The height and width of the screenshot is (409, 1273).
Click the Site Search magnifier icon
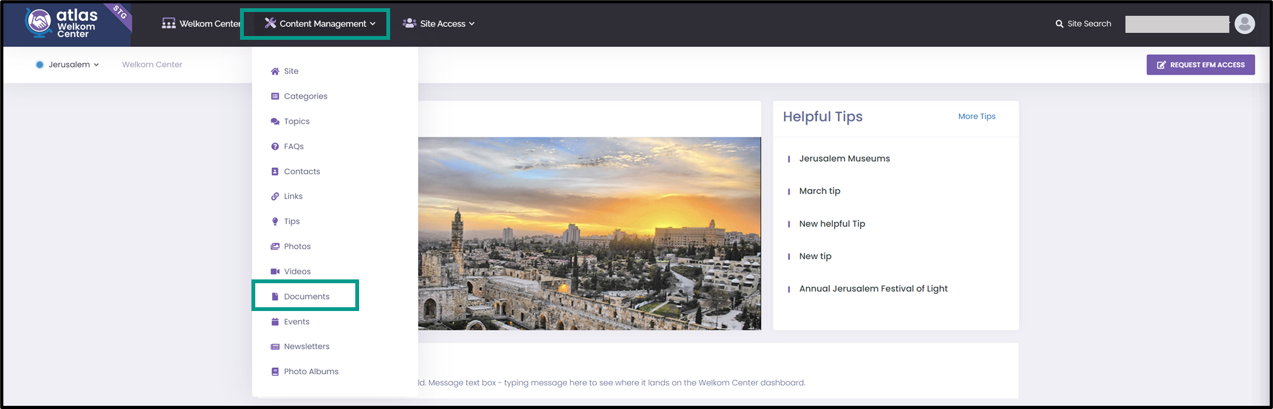1060,24
